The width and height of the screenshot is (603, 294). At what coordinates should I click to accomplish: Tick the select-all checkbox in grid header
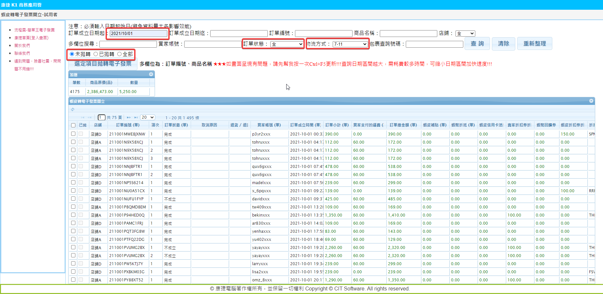[73, 125]
